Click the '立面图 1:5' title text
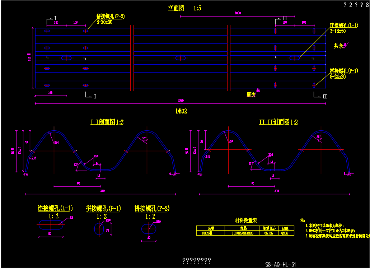Viewport: 370px width, 269px height. tap(184, 8)
